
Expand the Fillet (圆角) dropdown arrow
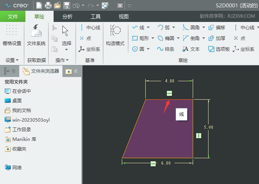click(203, 27)
